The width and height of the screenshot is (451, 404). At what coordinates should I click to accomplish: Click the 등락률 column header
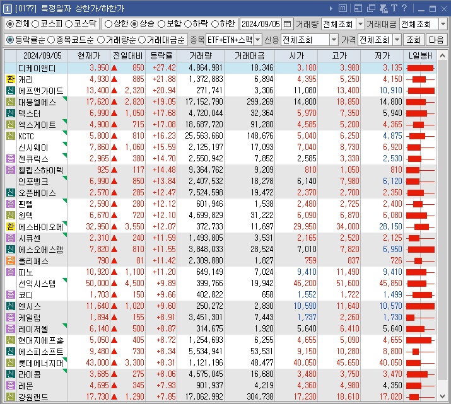pyautogui.click(x=161, y=55)
